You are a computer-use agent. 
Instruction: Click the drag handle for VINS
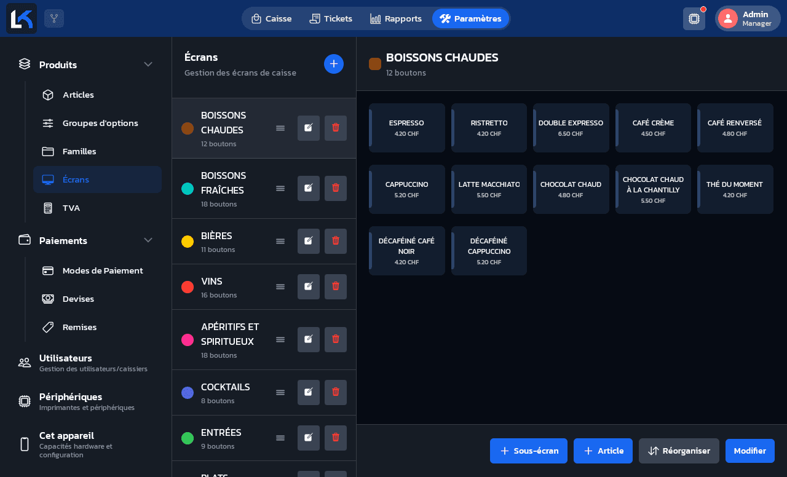pos(280,286)
